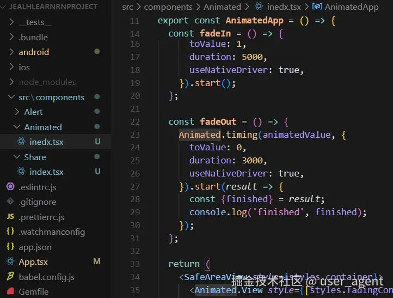Click the U badge on inedx.tsx

[x=97, y=142]
